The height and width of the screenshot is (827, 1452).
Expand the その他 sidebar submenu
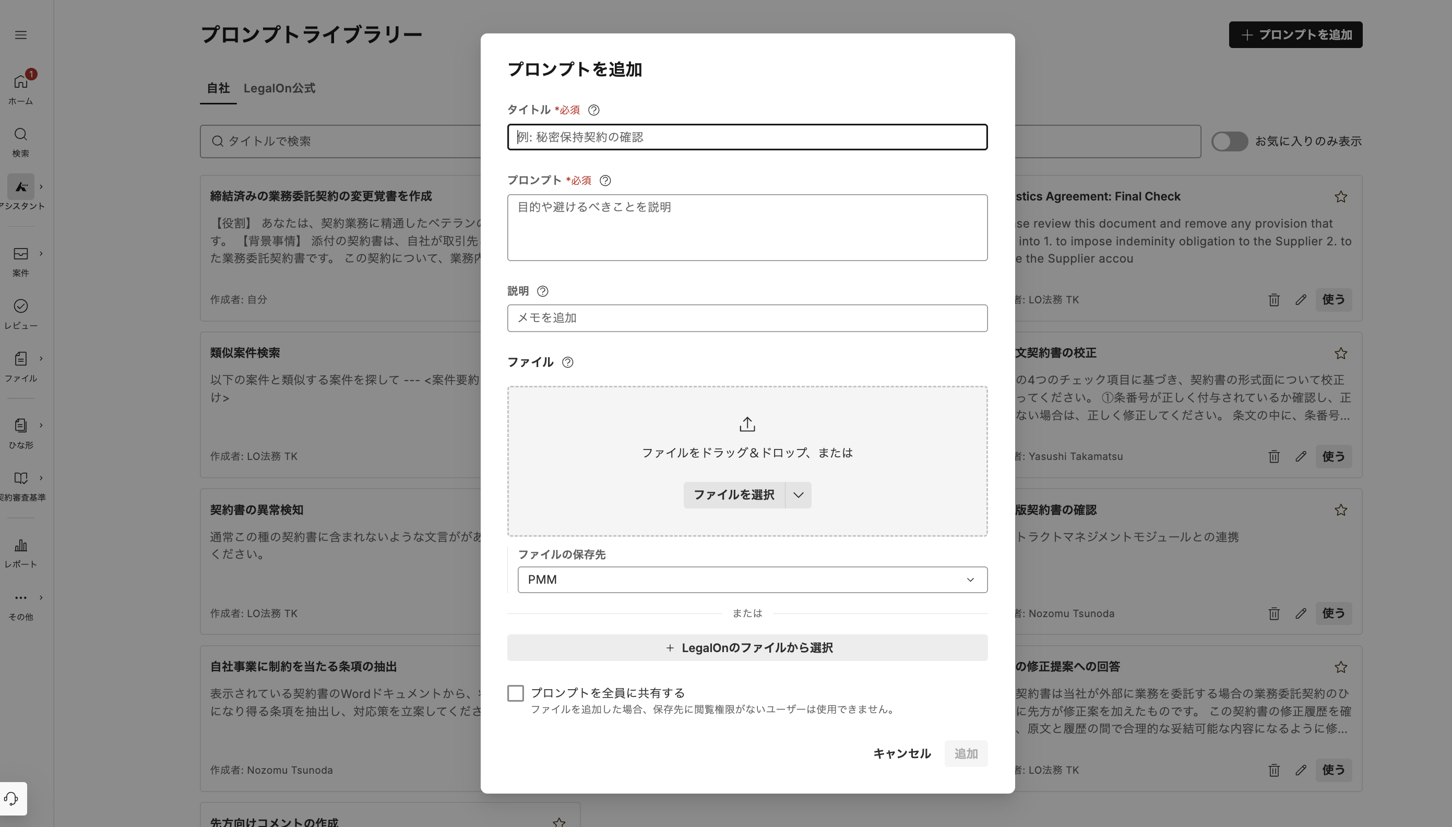click(41, 597)
